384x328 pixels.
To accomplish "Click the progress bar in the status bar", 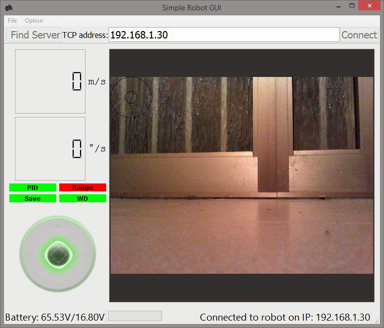I will (x=134, y=316).
